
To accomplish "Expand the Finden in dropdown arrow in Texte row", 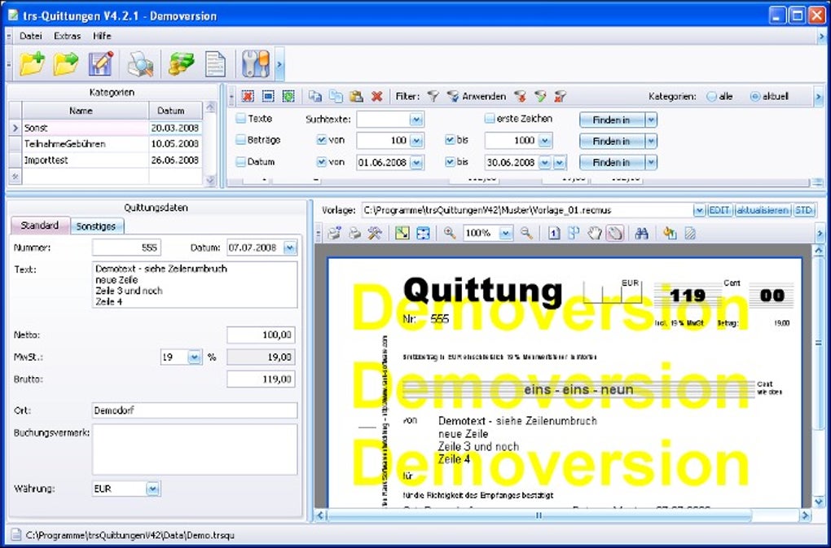I will (651, 120).
